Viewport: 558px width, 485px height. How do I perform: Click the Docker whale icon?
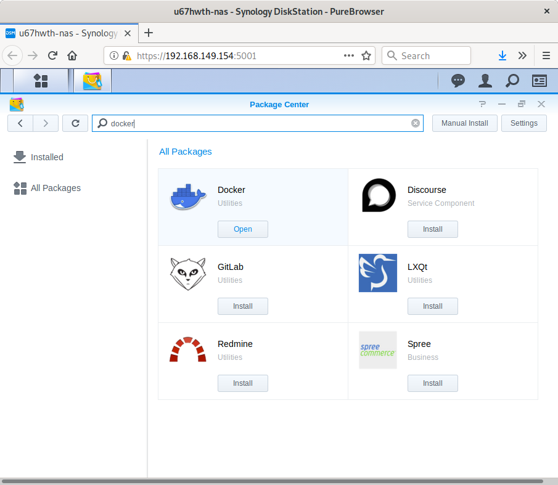coord(188,197)
